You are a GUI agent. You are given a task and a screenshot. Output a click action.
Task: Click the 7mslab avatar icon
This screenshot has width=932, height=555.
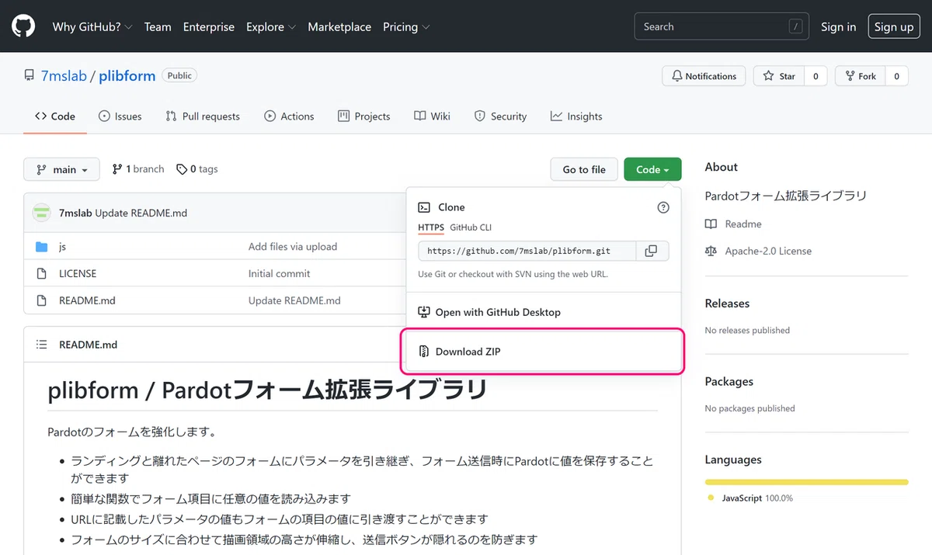(42, 213)
